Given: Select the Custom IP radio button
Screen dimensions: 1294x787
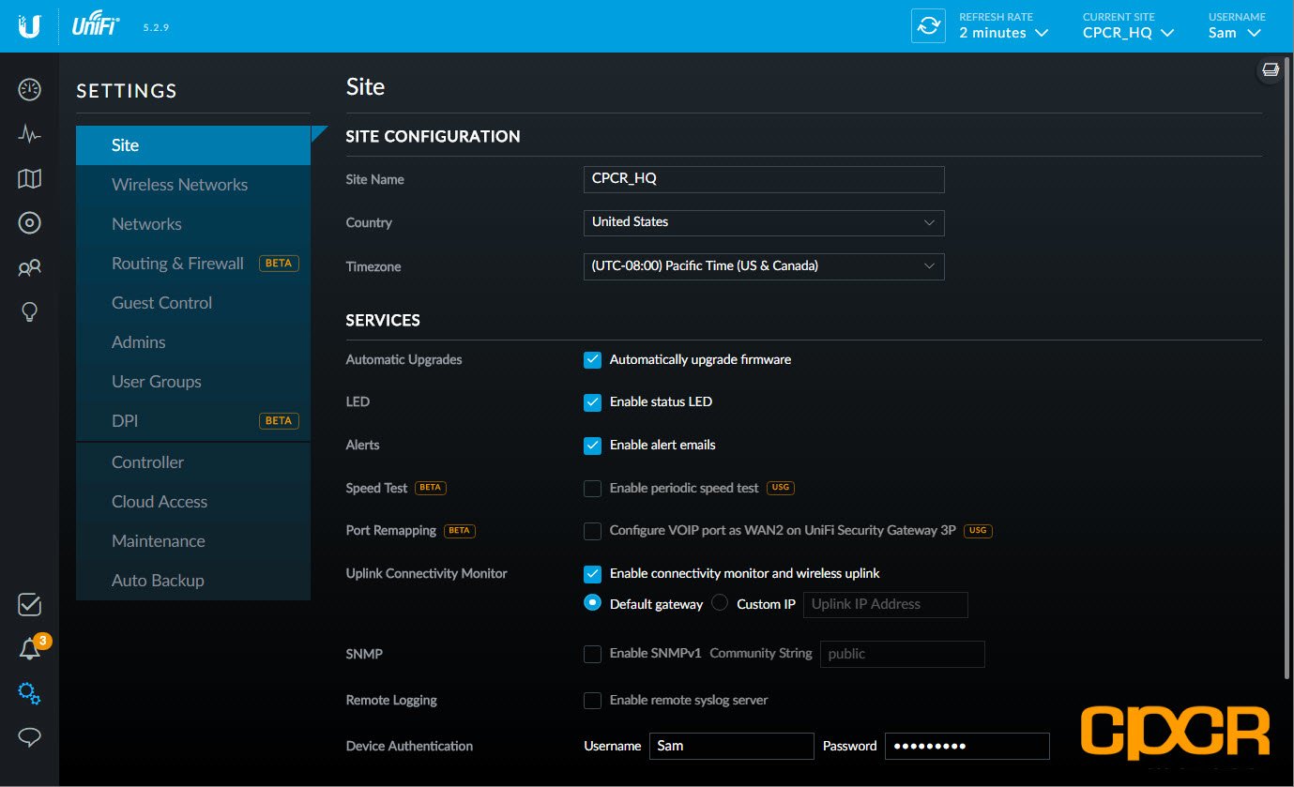Looking at the screenshot, I should coord(720,603).
